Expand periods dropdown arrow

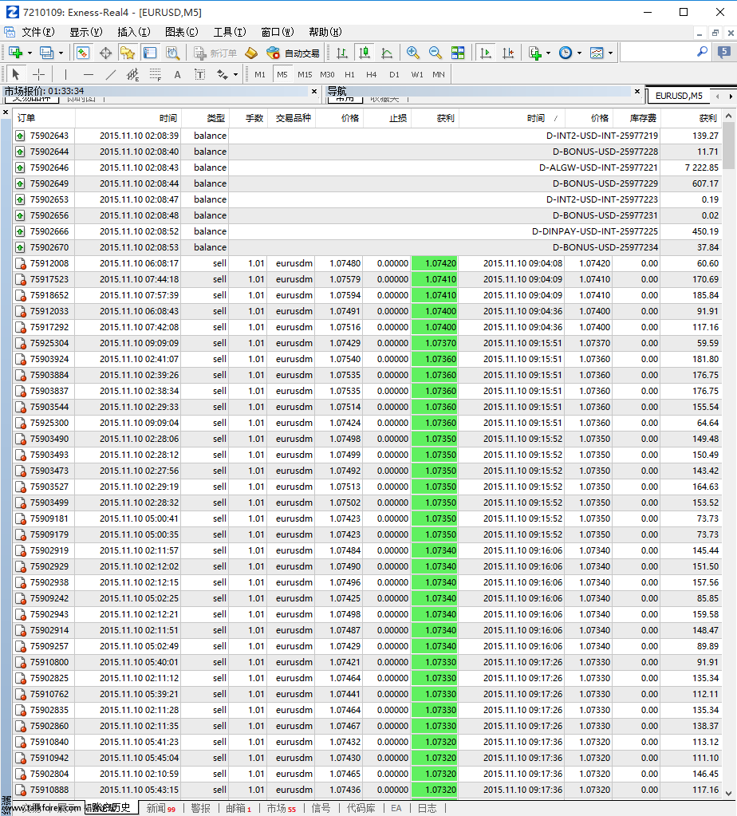pyautogui.click(x=579, y=53)
